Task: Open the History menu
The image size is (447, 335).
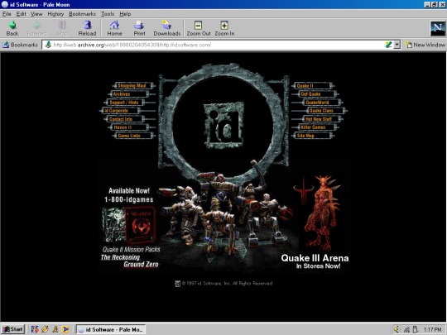Action: (55, 14)
